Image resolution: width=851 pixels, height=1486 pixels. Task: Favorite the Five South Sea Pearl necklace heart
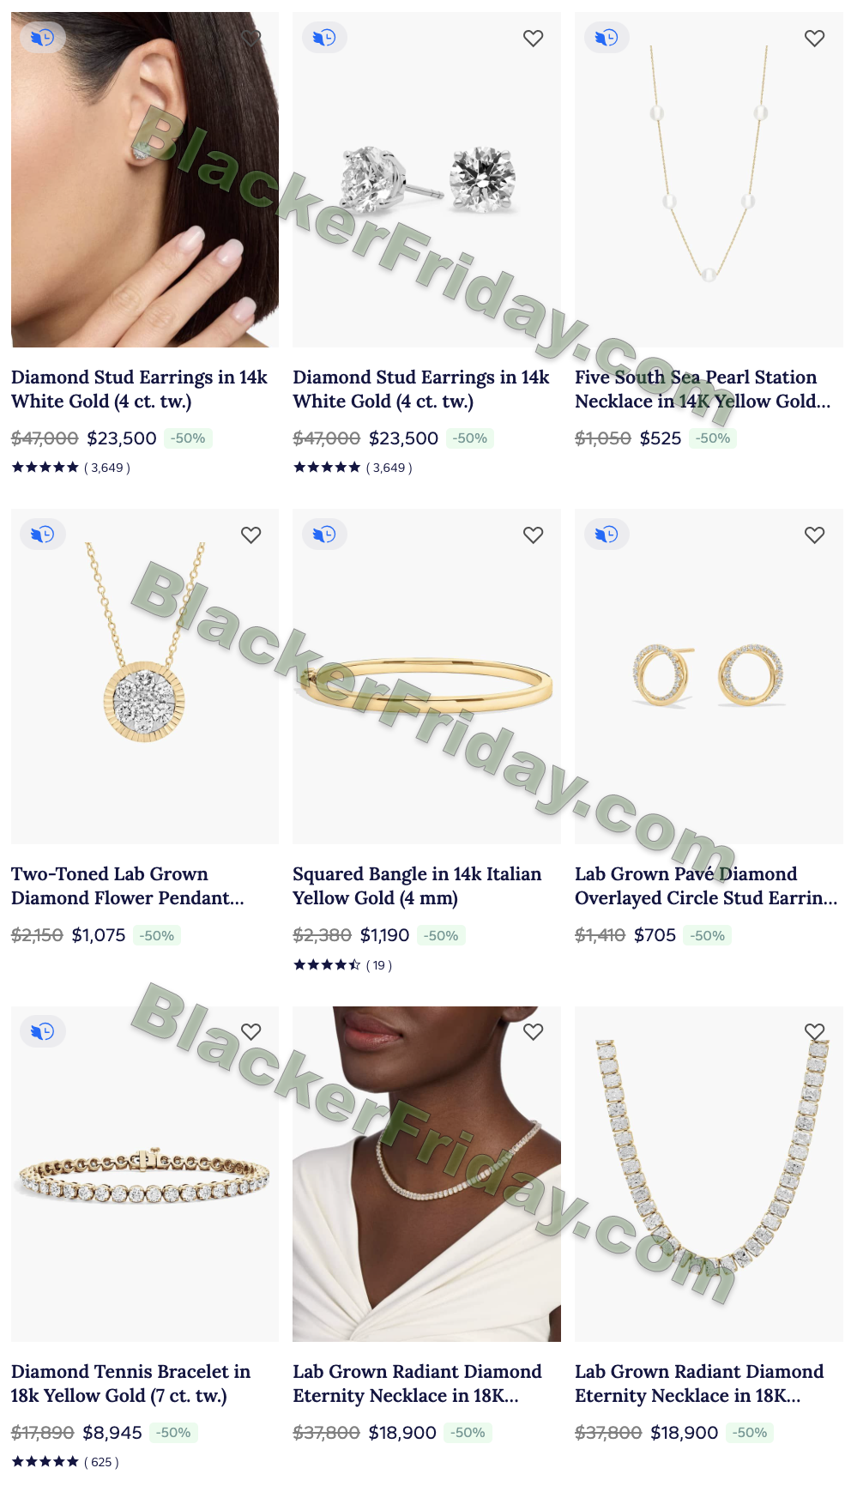coord(814,38)
